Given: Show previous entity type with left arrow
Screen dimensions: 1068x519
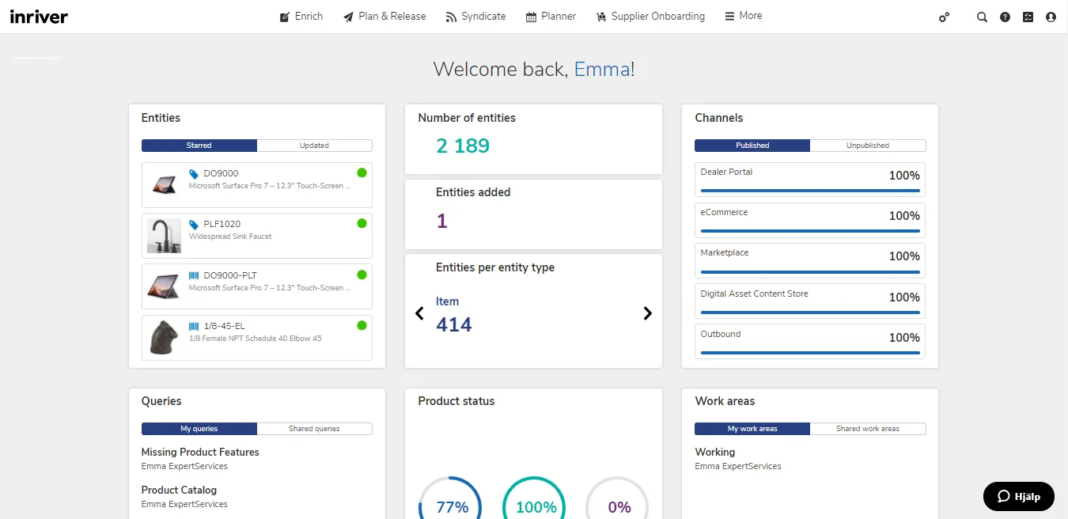Looking at the screenshot, I should (420, 313).
